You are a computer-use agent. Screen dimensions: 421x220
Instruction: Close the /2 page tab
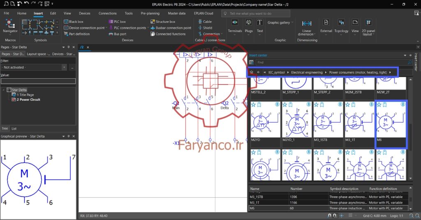[88, 47]
